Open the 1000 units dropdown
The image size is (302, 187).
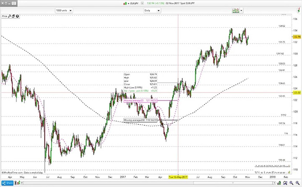point(64,11)
